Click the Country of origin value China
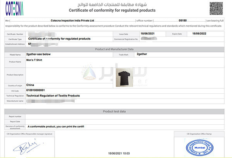 pyautogui.click(x=30, y=84)
